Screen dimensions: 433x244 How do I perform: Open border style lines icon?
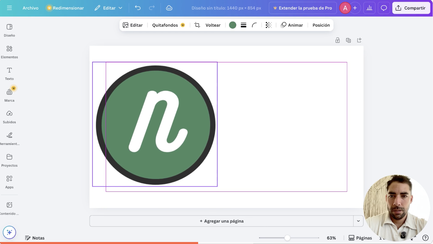click(243, 25)
